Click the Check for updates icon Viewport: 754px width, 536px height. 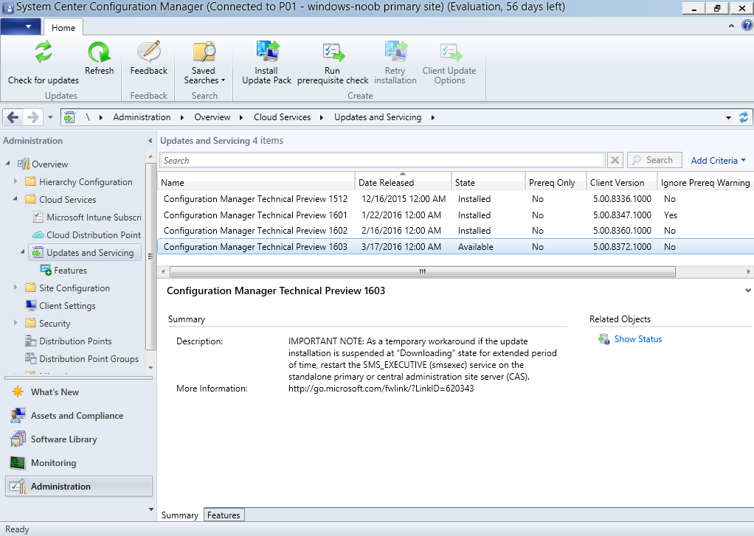pos(44,52)
